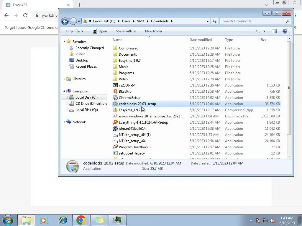Select the codeblocks-20.03-setup file icon

click(115, 104)
